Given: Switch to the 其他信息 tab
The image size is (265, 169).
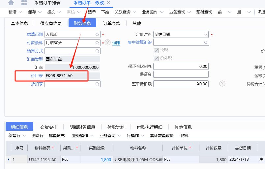Looking at the screenshot, I should [x=183, y=127].
